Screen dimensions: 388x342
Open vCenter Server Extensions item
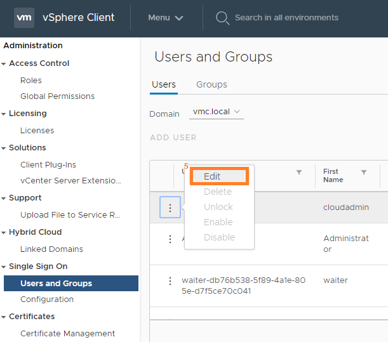pos(70,181)
